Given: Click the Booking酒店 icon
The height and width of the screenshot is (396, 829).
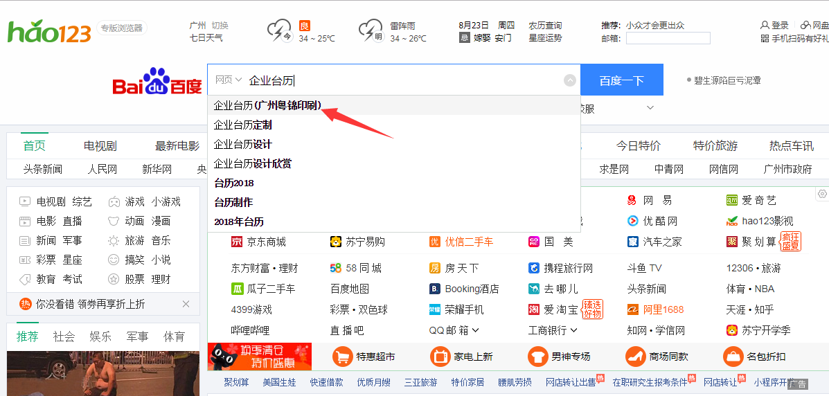Looking at the screenshot, I should [x=435, y=289].
